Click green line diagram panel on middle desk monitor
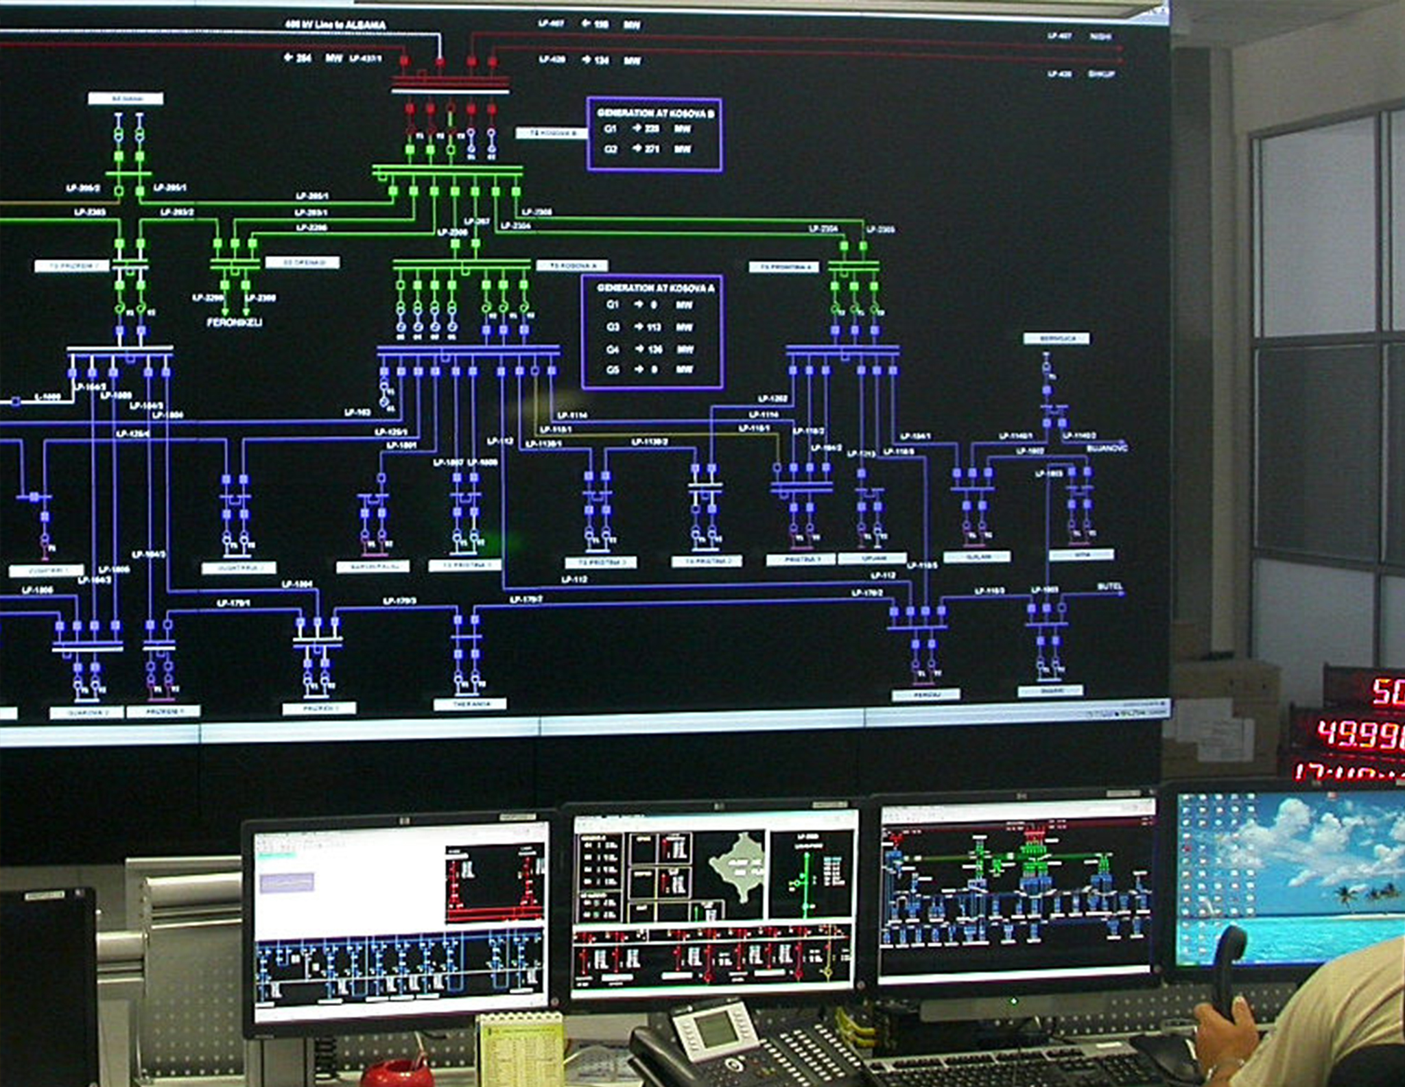Image resolution: width=1405 pixels, height=1087 pixels. tap(812, 874)
